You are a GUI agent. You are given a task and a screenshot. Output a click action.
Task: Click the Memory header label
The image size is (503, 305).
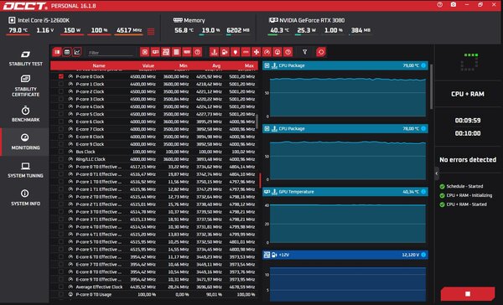pyautogui.click(x=194, y=20)
